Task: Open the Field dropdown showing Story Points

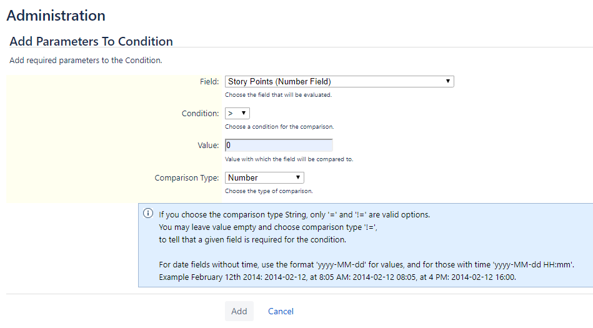Action: tap(339, 81)
